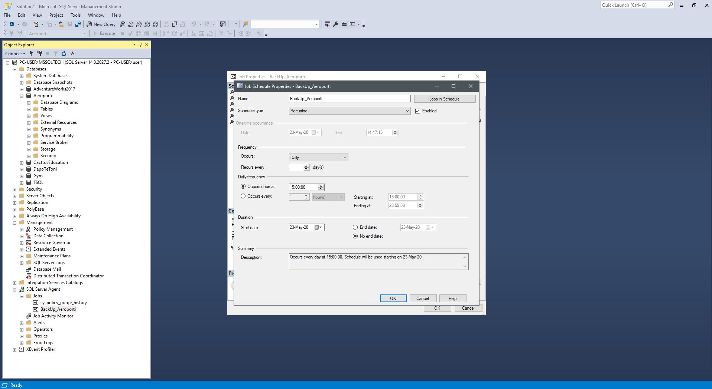Pin the Object Explorer panel
The width and height of the screenshot is (712, 389).
[140, 44]
